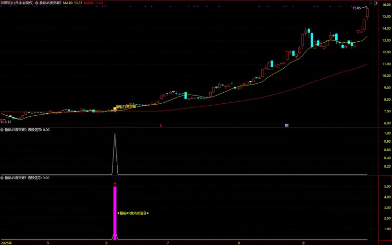Click the 15.85 high price label
Viewport: 392px width, 245px height.
pyautogui.click(x=357, y=8)
